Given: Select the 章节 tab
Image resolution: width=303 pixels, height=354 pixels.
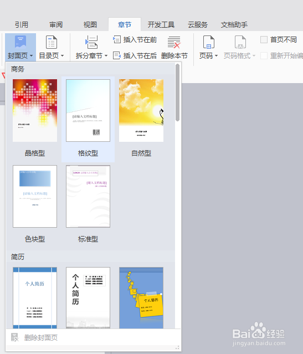Looking at the screenshot, I should coord(125,24).
